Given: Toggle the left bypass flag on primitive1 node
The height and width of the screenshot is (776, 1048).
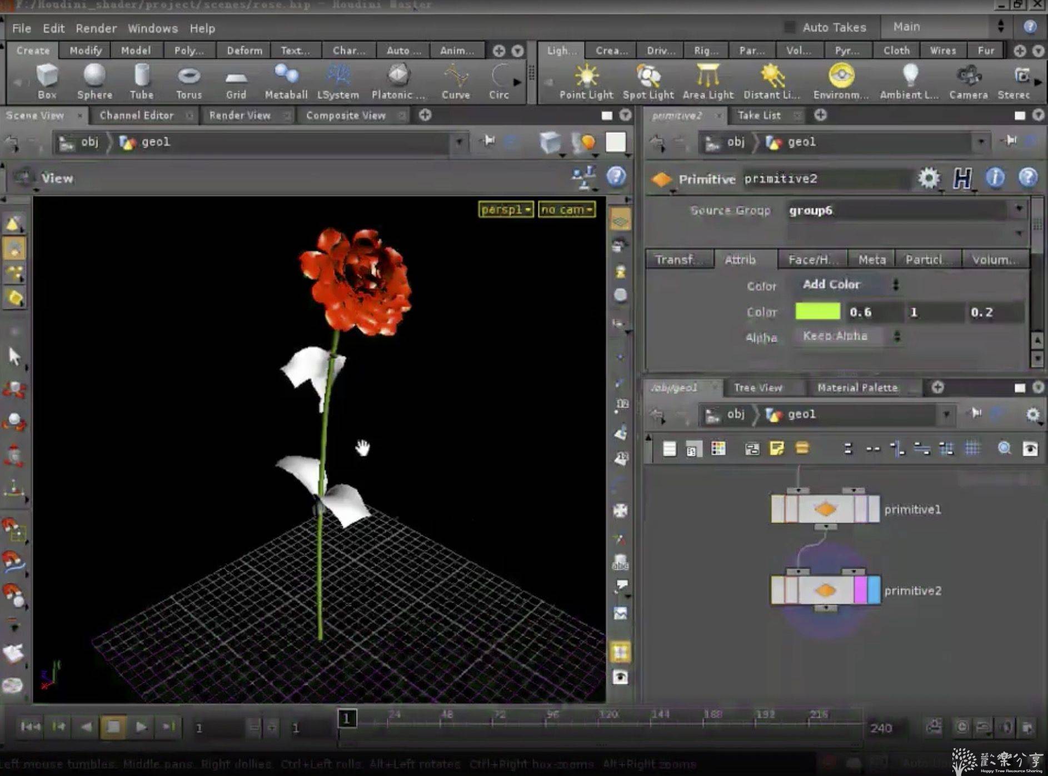Looking at the screenshot, I should coord(778,509).
